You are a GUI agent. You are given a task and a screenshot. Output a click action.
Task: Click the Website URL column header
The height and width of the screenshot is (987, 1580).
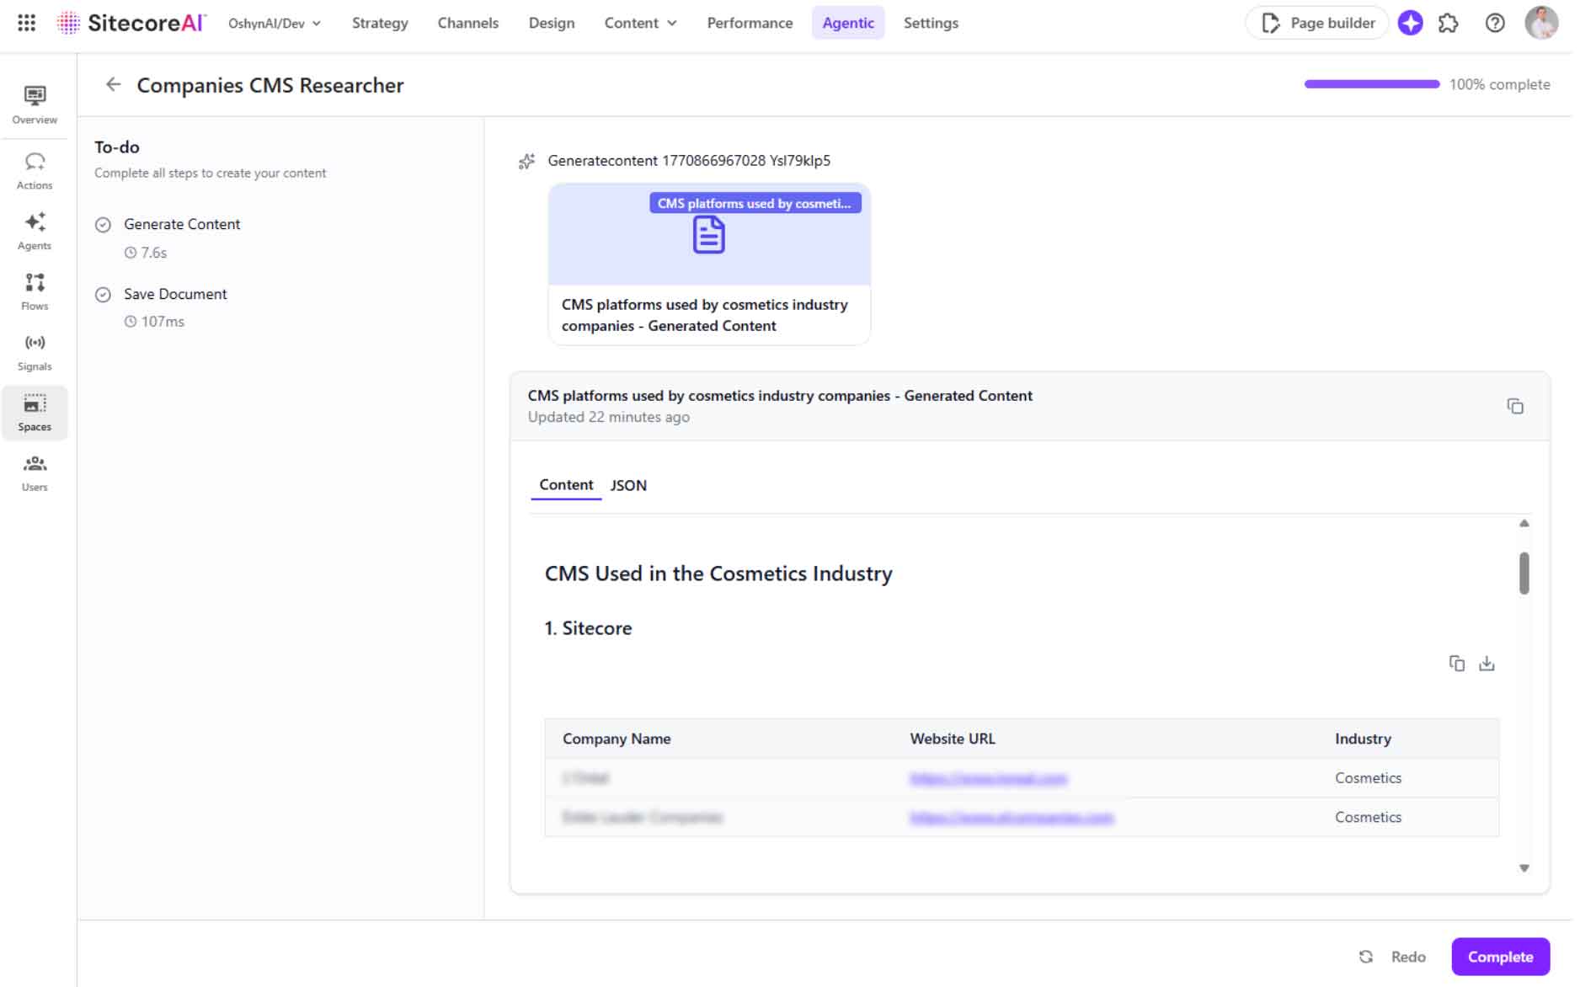click(953, 739)
